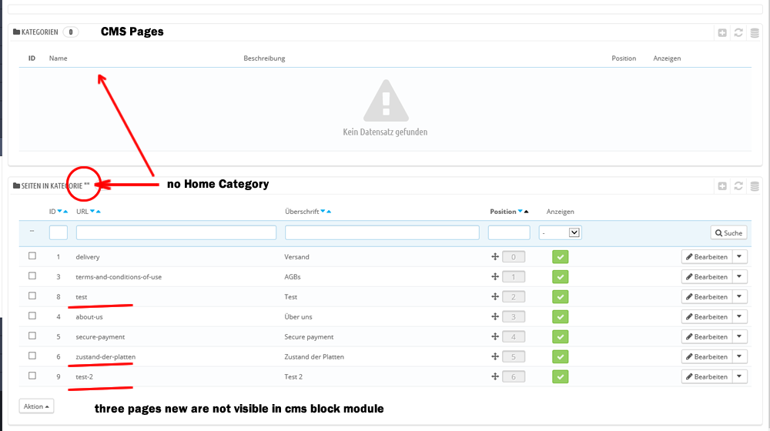Edit the delivery page with Bearbeiten
Viewport: 770px width, 431px height.
pyautogui.click(x=707, y=257)
